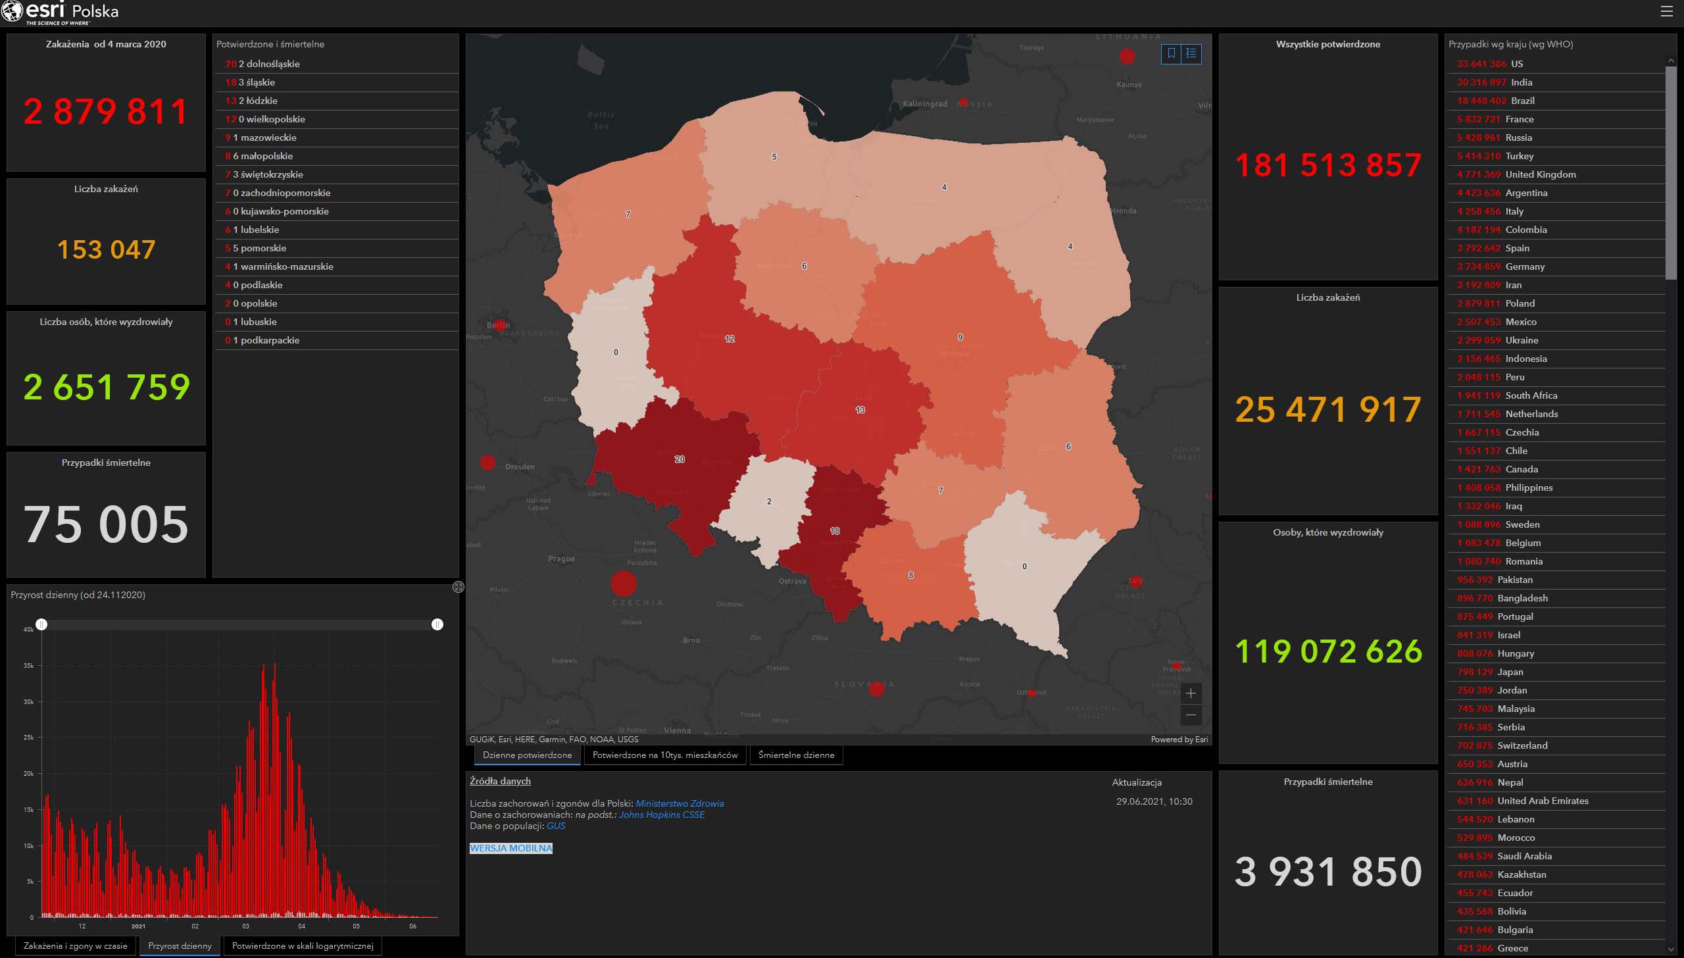This screenshot has width=1684, height=958.
Task: Click the Esri Polska logo
Action: 61,13
